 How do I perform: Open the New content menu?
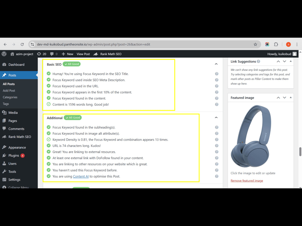(x=67, y=54)
